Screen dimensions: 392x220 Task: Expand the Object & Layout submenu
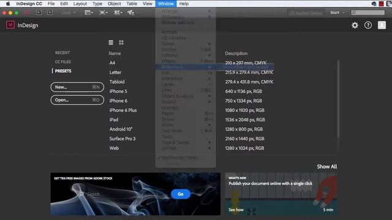tap(185, 96)
